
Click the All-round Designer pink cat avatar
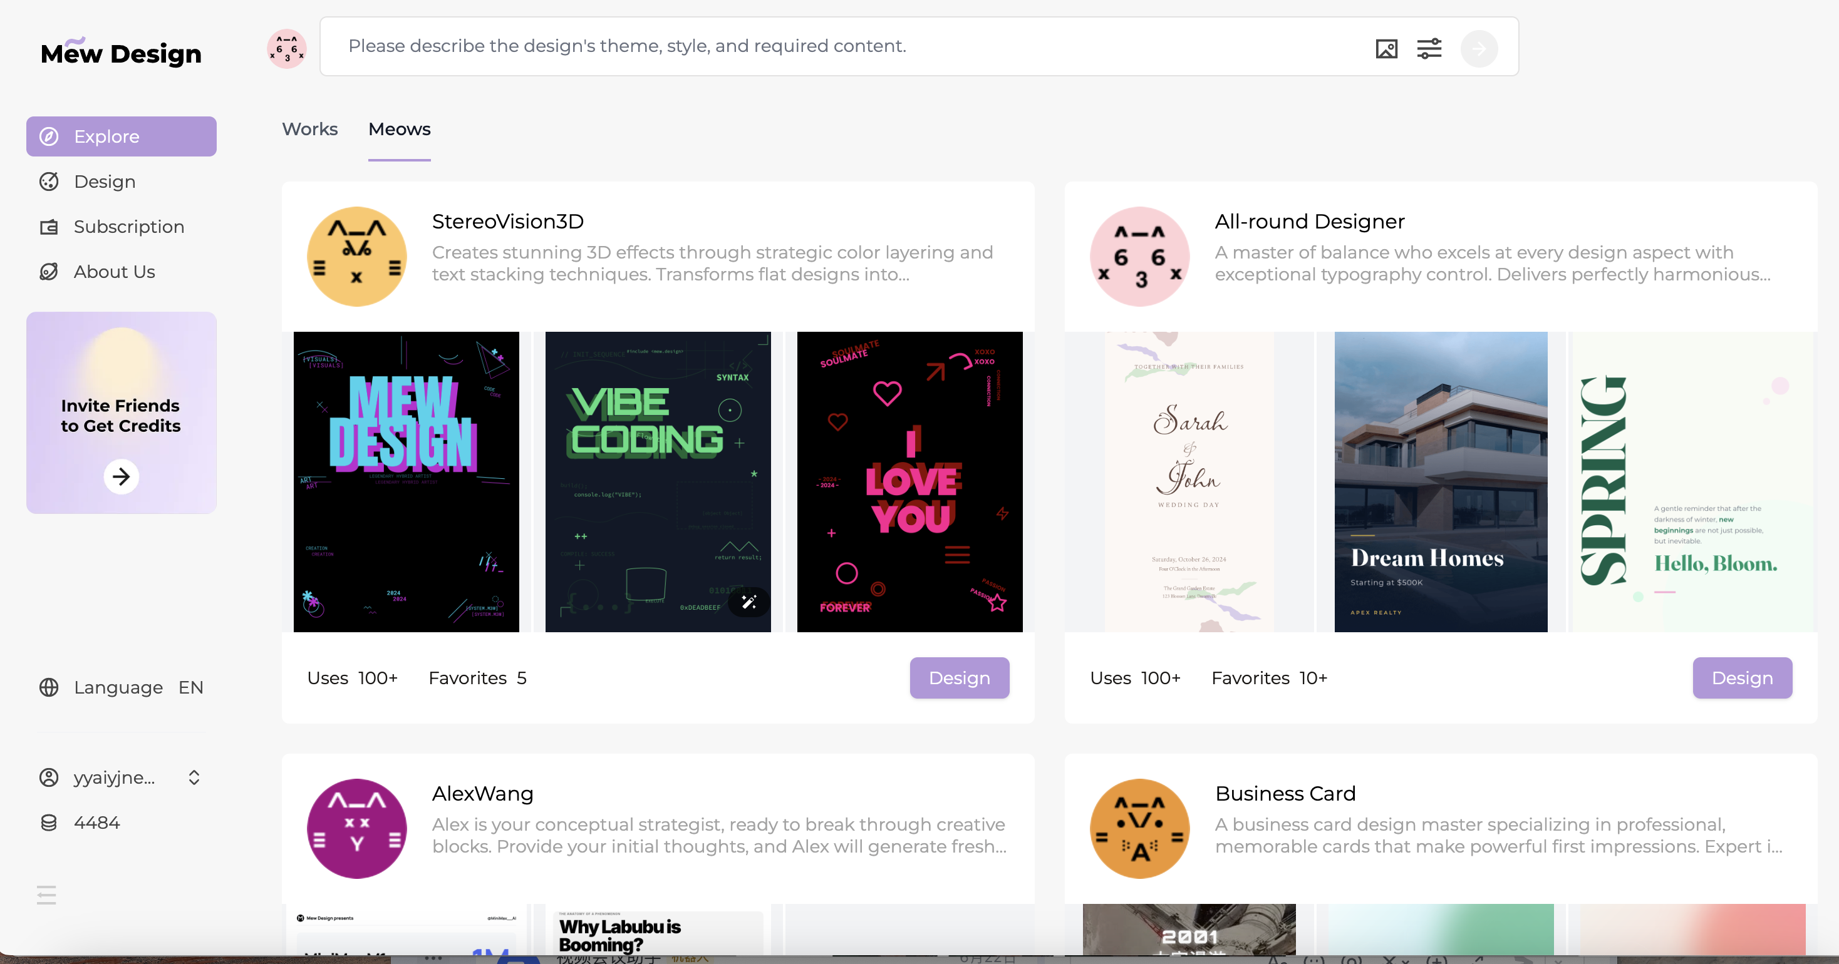1140,257
